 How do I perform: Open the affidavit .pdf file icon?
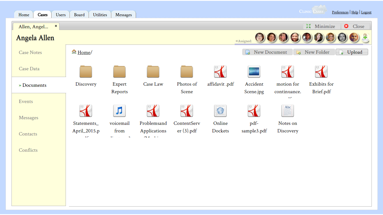coord(220,72)
